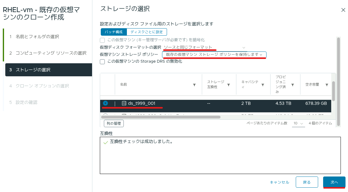This screenshot has height=192, width=348.
Task: Click the 4.53 TB provisioned cell
Action: point(283,103)
